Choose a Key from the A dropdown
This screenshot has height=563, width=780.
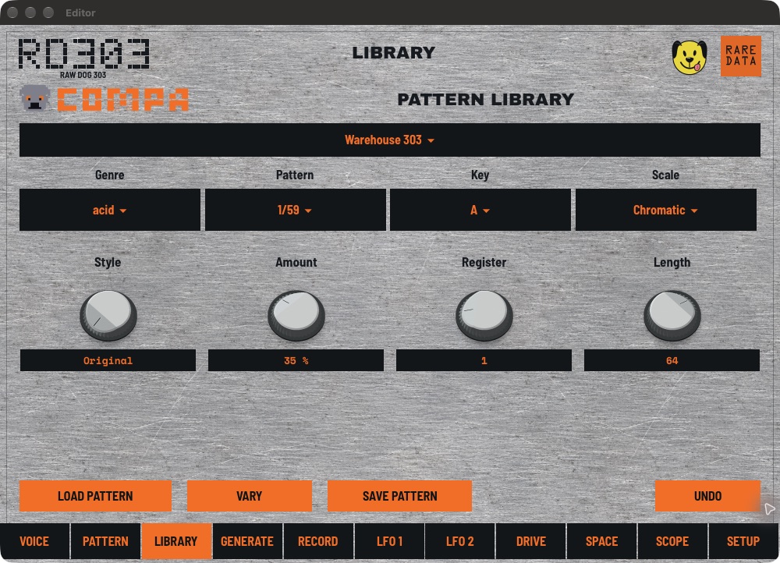tap(480, 210)
